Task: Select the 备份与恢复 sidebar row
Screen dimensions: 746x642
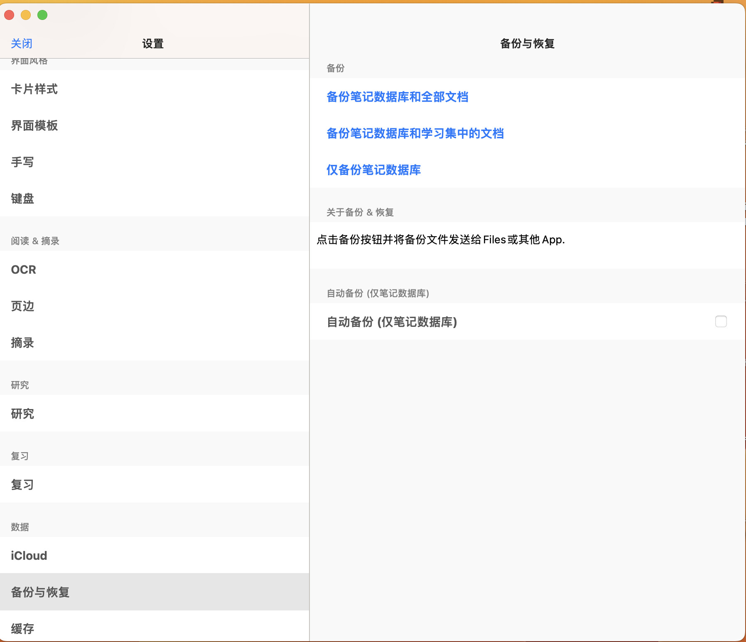Action: (x=155, y=592)
